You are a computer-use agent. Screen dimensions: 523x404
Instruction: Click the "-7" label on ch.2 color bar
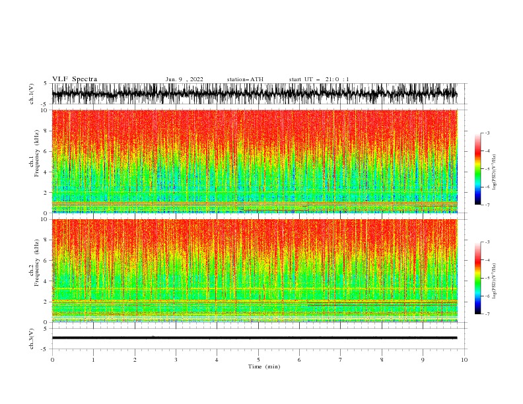(x=487, y=314)
